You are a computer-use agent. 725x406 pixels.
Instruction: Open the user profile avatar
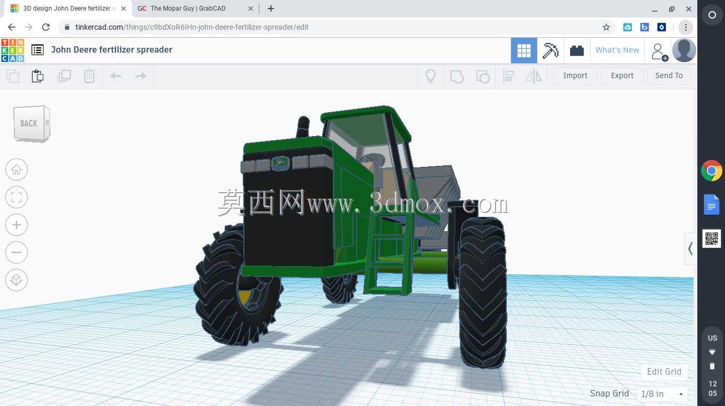click(684, 50)
